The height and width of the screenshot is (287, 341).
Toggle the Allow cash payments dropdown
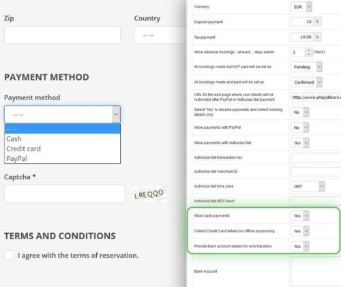(300, 215)
